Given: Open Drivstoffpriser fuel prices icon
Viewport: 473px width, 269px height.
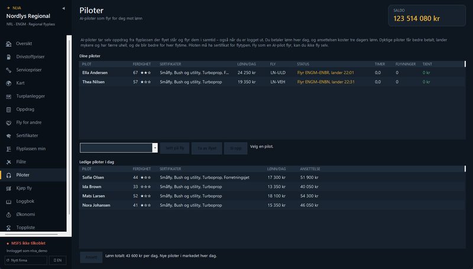Looking at the screenshot, I should 9,57.
